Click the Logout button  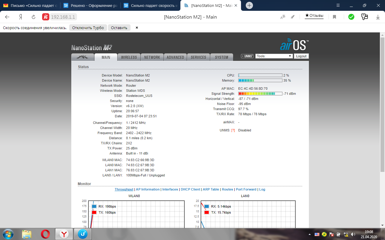click(301, 56)
